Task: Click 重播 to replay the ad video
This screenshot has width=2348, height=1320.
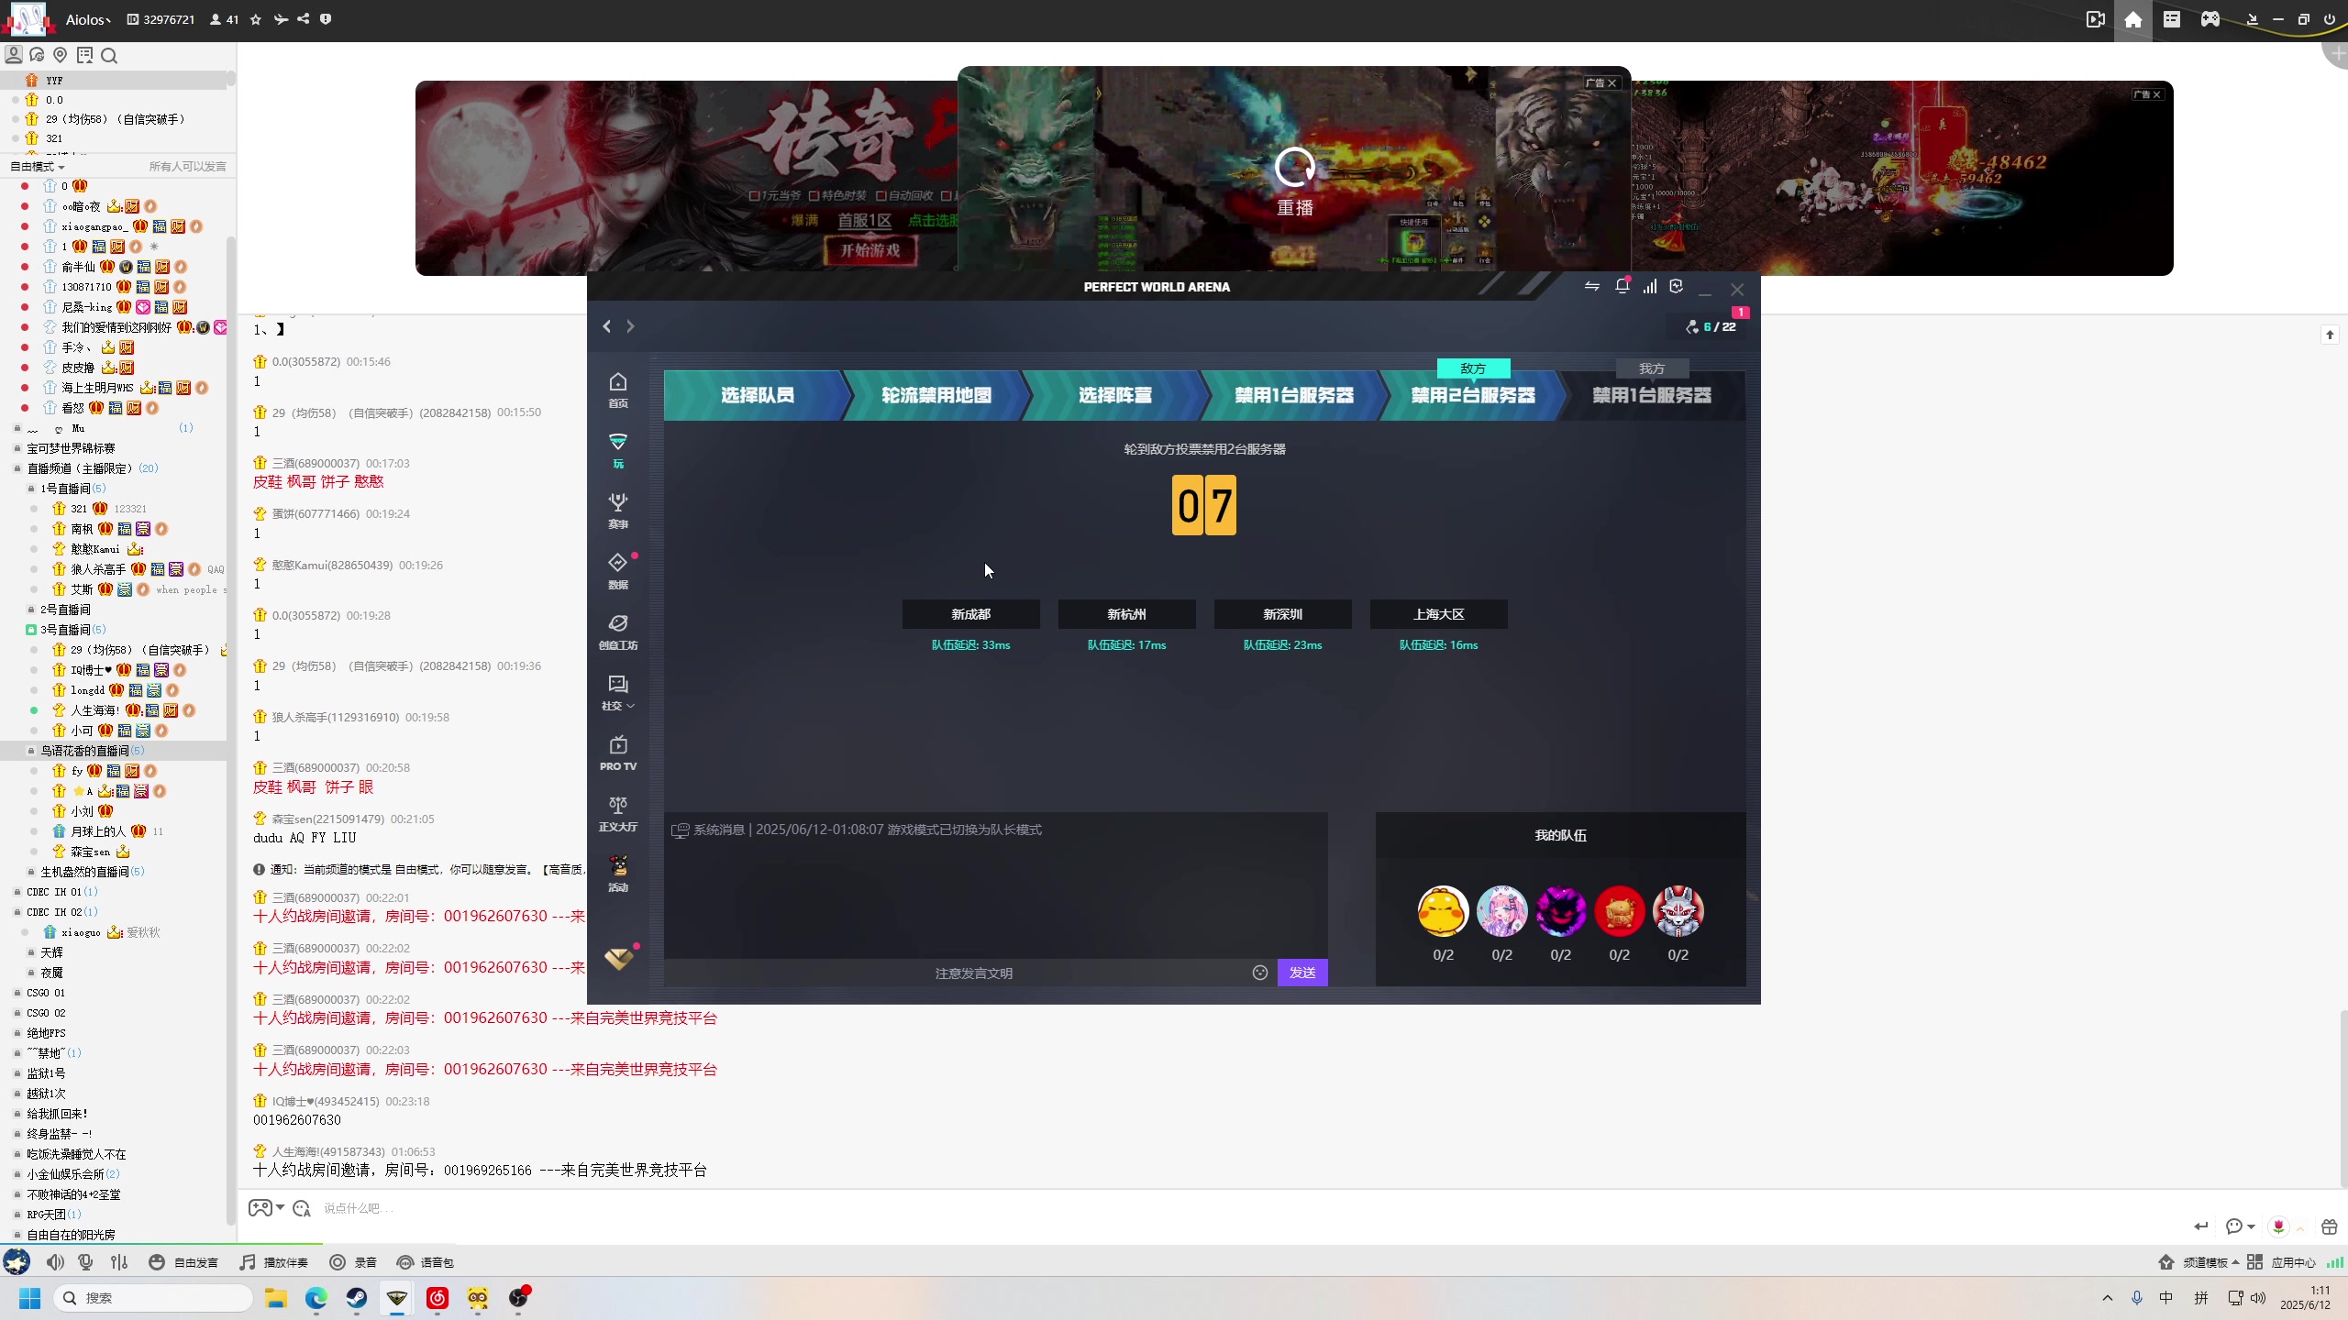Action: [x=1295, y=183]
